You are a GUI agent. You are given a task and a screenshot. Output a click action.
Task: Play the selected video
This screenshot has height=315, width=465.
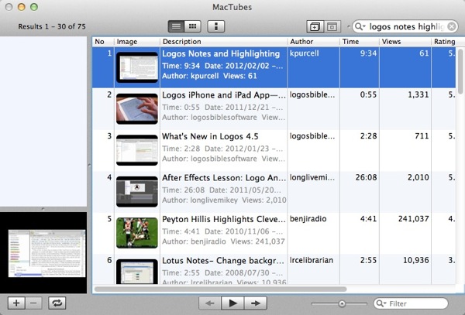click(x=232, y=303)
